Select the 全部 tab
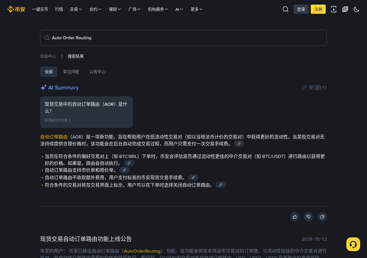 point(49,72)
